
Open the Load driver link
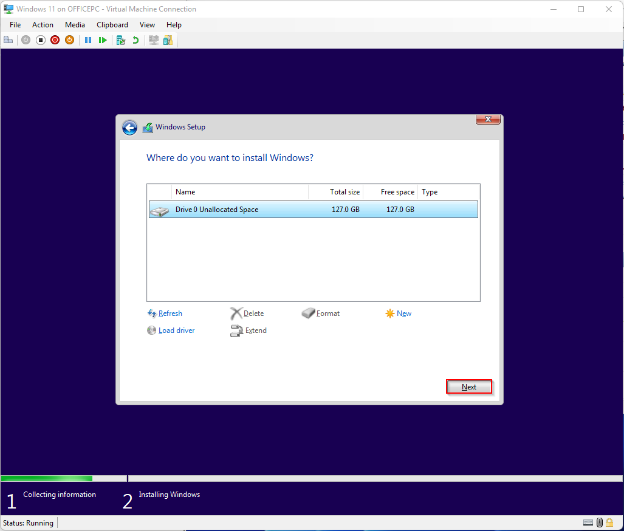(176, 330)
